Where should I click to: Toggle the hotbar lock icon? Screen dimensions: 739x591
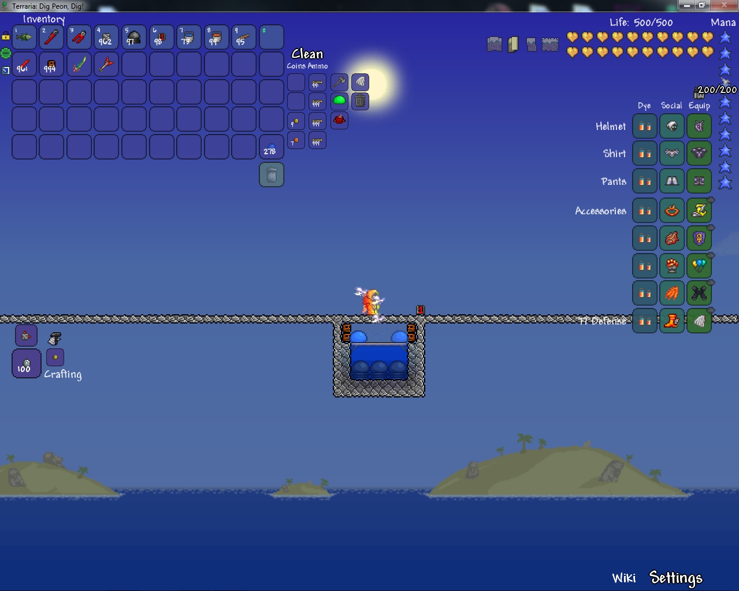coord(6,36)
